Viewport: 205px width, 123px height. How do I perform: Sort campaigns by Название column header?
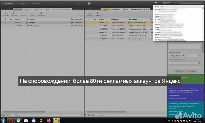coord(31,19)
